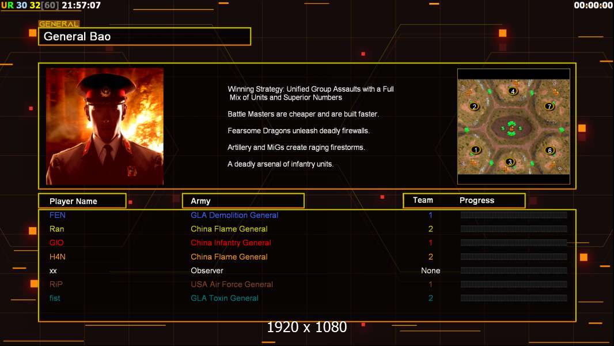This screenshot has height=346, width=614.
Task: Click RiP's loading progress bar
Action: tap(514, 284)
